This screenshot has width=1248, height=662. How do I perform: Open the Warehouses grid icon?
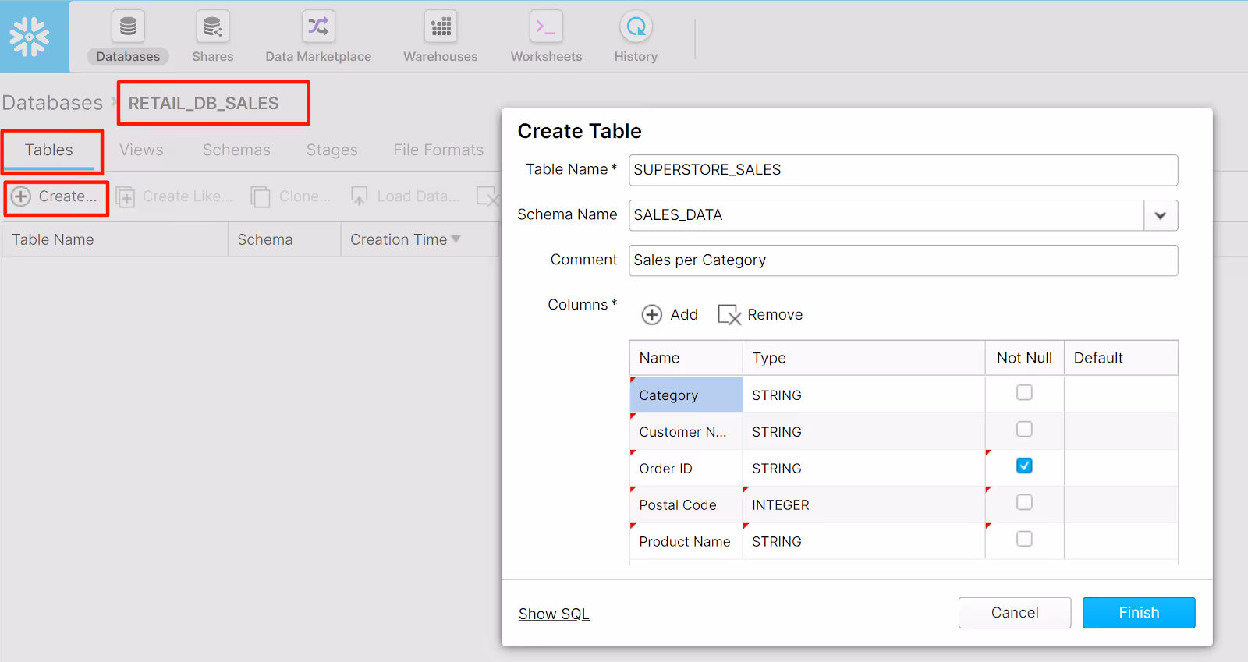(x=441, y=27)
